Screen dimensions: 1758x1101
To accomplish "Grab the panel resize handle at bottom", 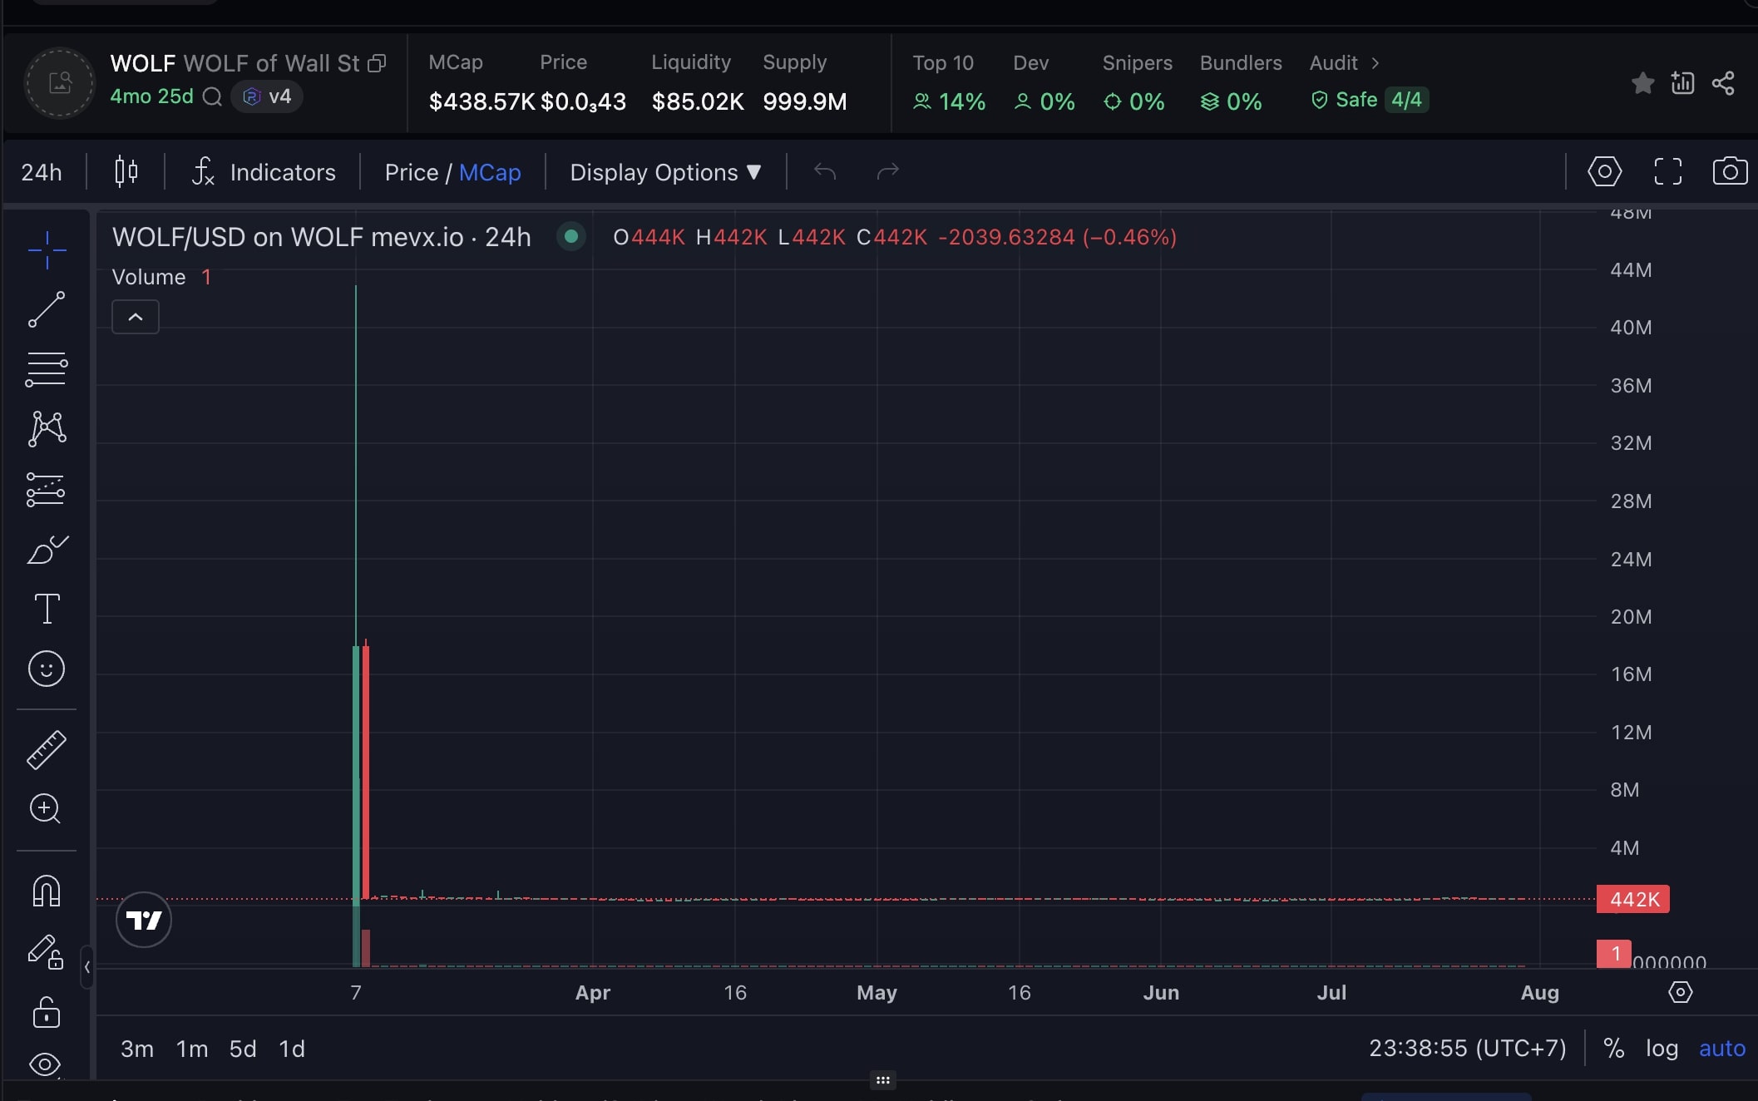I will click(882, 1080).
